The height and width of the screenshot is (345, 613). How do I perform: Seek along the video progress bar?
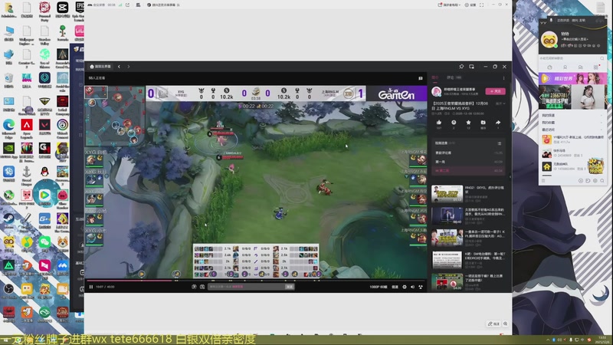[x=256, y=281]
